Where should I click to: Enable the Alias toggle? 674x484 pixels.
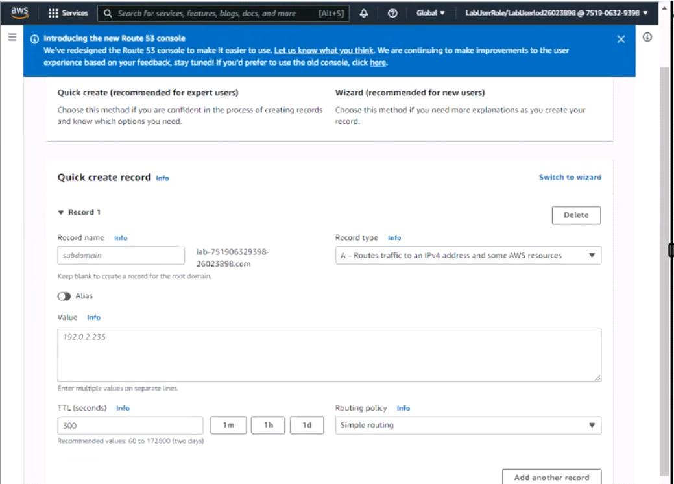tap(64, 296)
